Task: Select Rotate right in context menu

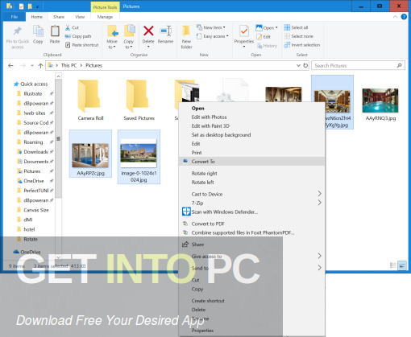Action: point(251,174)
